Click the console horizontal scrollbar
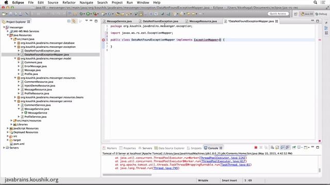Viewport: 330px width, 185px height. 127,175
